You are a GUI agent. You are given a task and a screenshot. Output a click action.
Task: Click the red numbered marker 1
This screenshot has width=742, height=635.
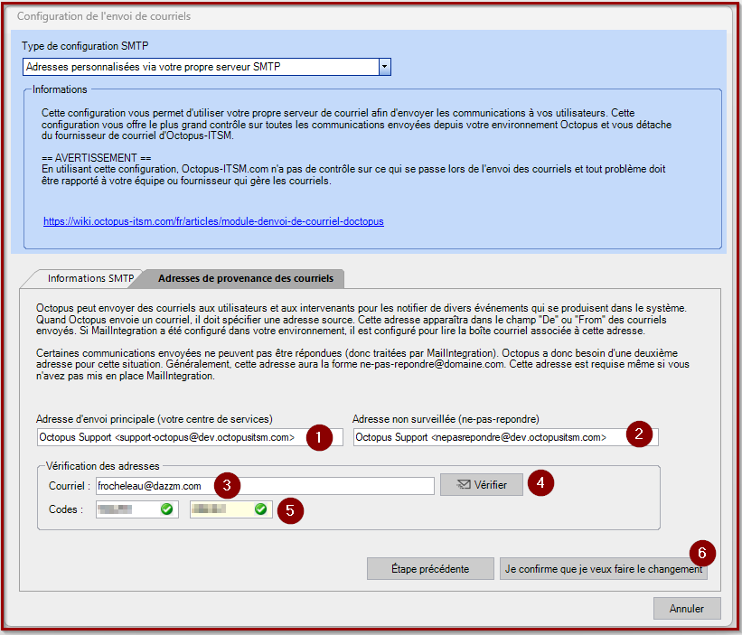(x=318, y=436)
